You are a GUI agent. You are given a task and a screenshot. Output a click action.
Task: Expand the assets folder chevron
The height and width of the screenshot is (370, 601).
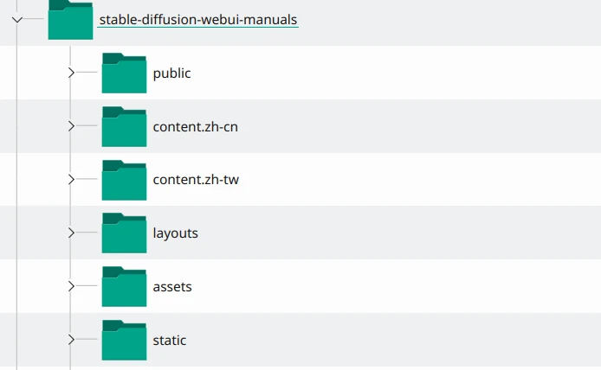71,286
